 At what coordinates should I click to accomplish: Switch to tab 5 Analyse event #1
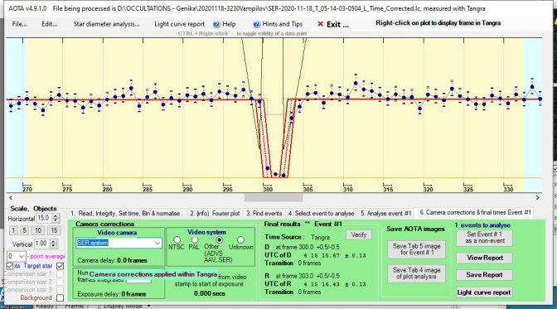pyautogui.click(x=385, y=213)
